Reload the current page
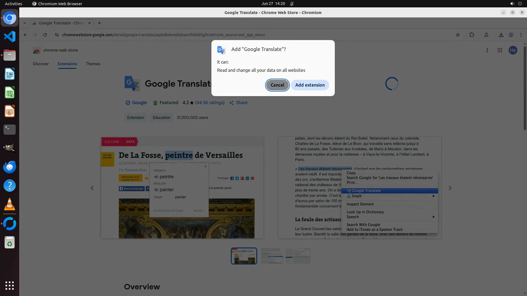Screen dimensions: 527x296 coord(45,35)
